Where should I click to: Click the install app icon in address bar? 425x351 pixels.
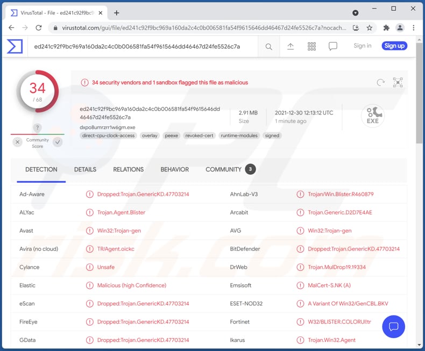pos(356,27)
